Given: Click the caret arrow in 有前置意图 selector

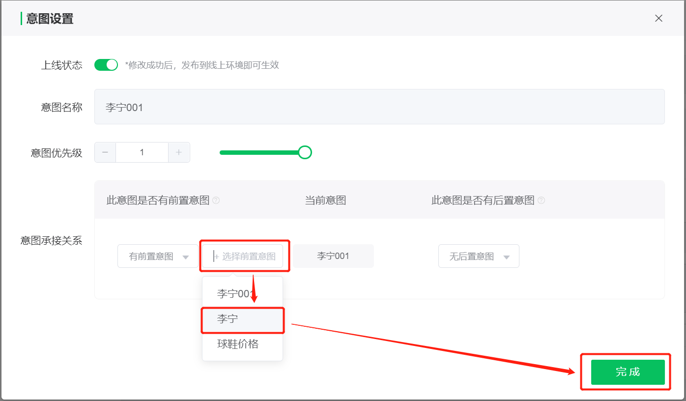Looking at the screenshot, I should pyautogui.click(x=186, y=257).
